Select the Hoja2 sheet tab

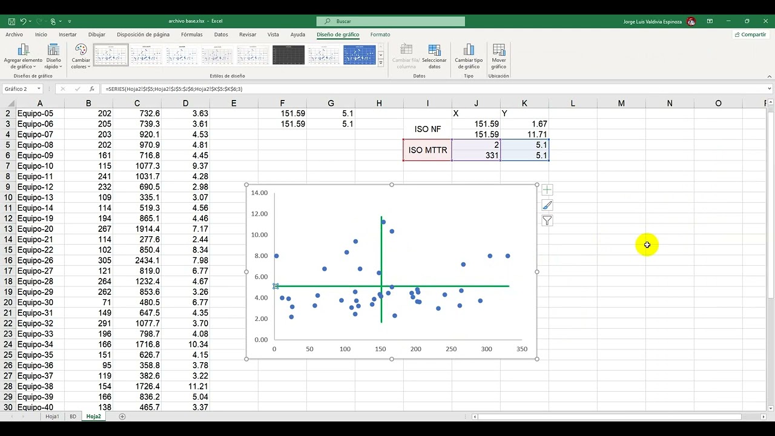(x=93, y=417)
